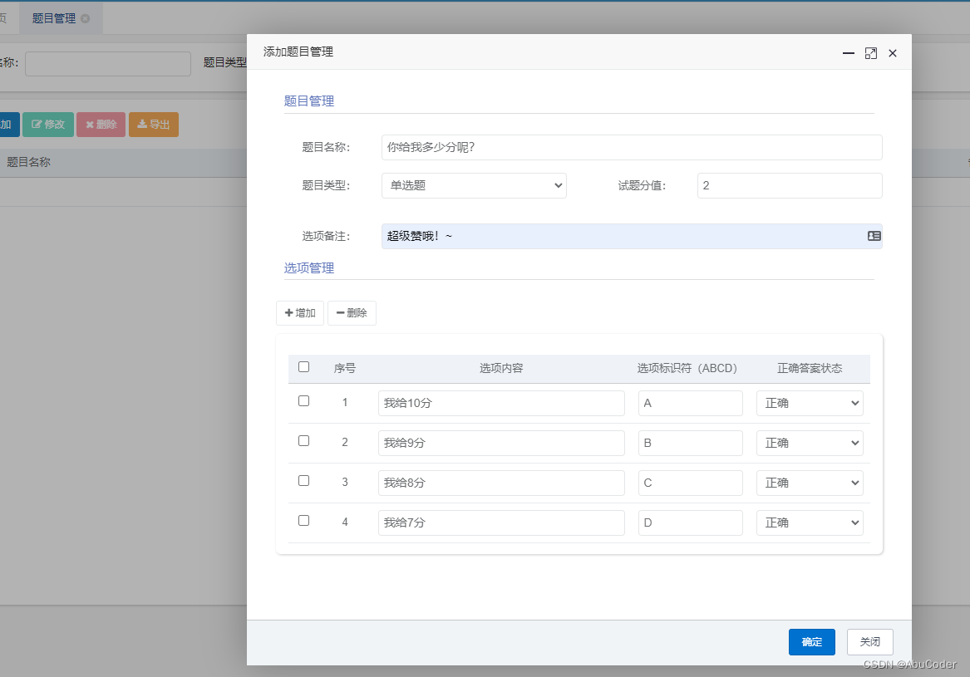The image size is (970, 677).
Task: Click option content field 我给8分
Action: click(x=501, y=483)
